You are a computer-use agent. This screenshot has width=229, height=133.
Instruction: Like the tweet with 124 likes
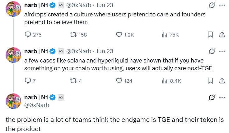pos(119,81)
